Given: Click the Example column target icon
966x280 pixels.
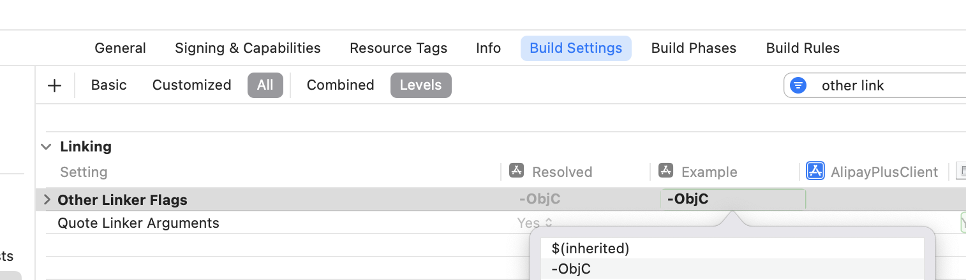Looking at the screenshot, I should 665,171.
